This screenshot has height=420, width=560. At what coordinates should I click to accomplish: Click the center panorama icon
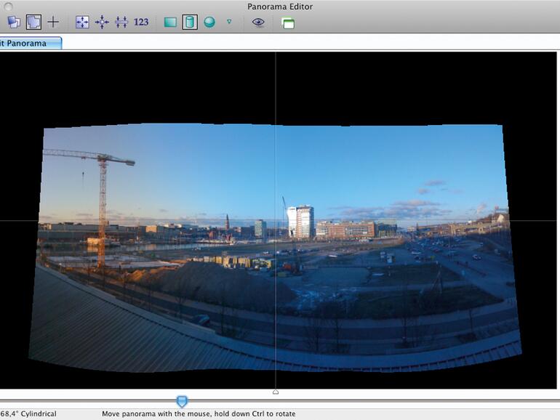click(102, 22)
